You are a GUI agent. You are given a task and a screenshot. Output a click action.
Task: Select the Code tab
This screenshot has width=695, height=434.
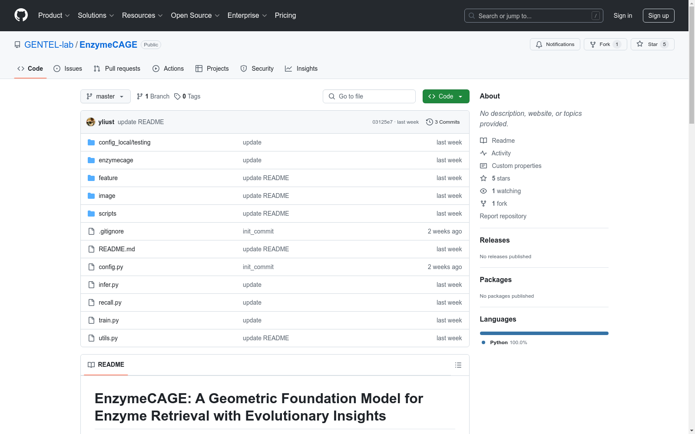coord(30,69)
